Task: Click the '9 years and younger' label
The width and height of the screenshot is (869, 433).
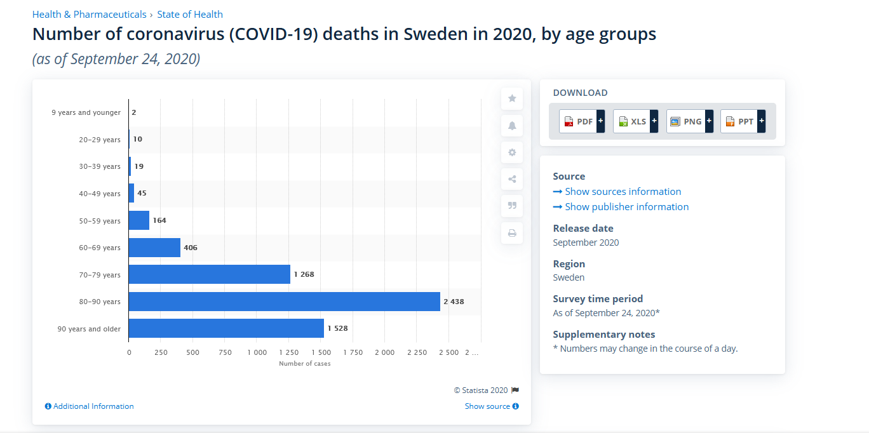Action: click(x=86, y=112)
